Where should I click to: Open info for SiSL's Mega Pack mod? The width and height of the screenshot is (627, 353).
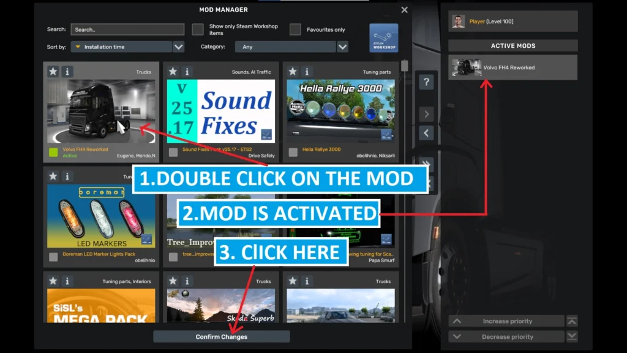(x=67, y=281)
